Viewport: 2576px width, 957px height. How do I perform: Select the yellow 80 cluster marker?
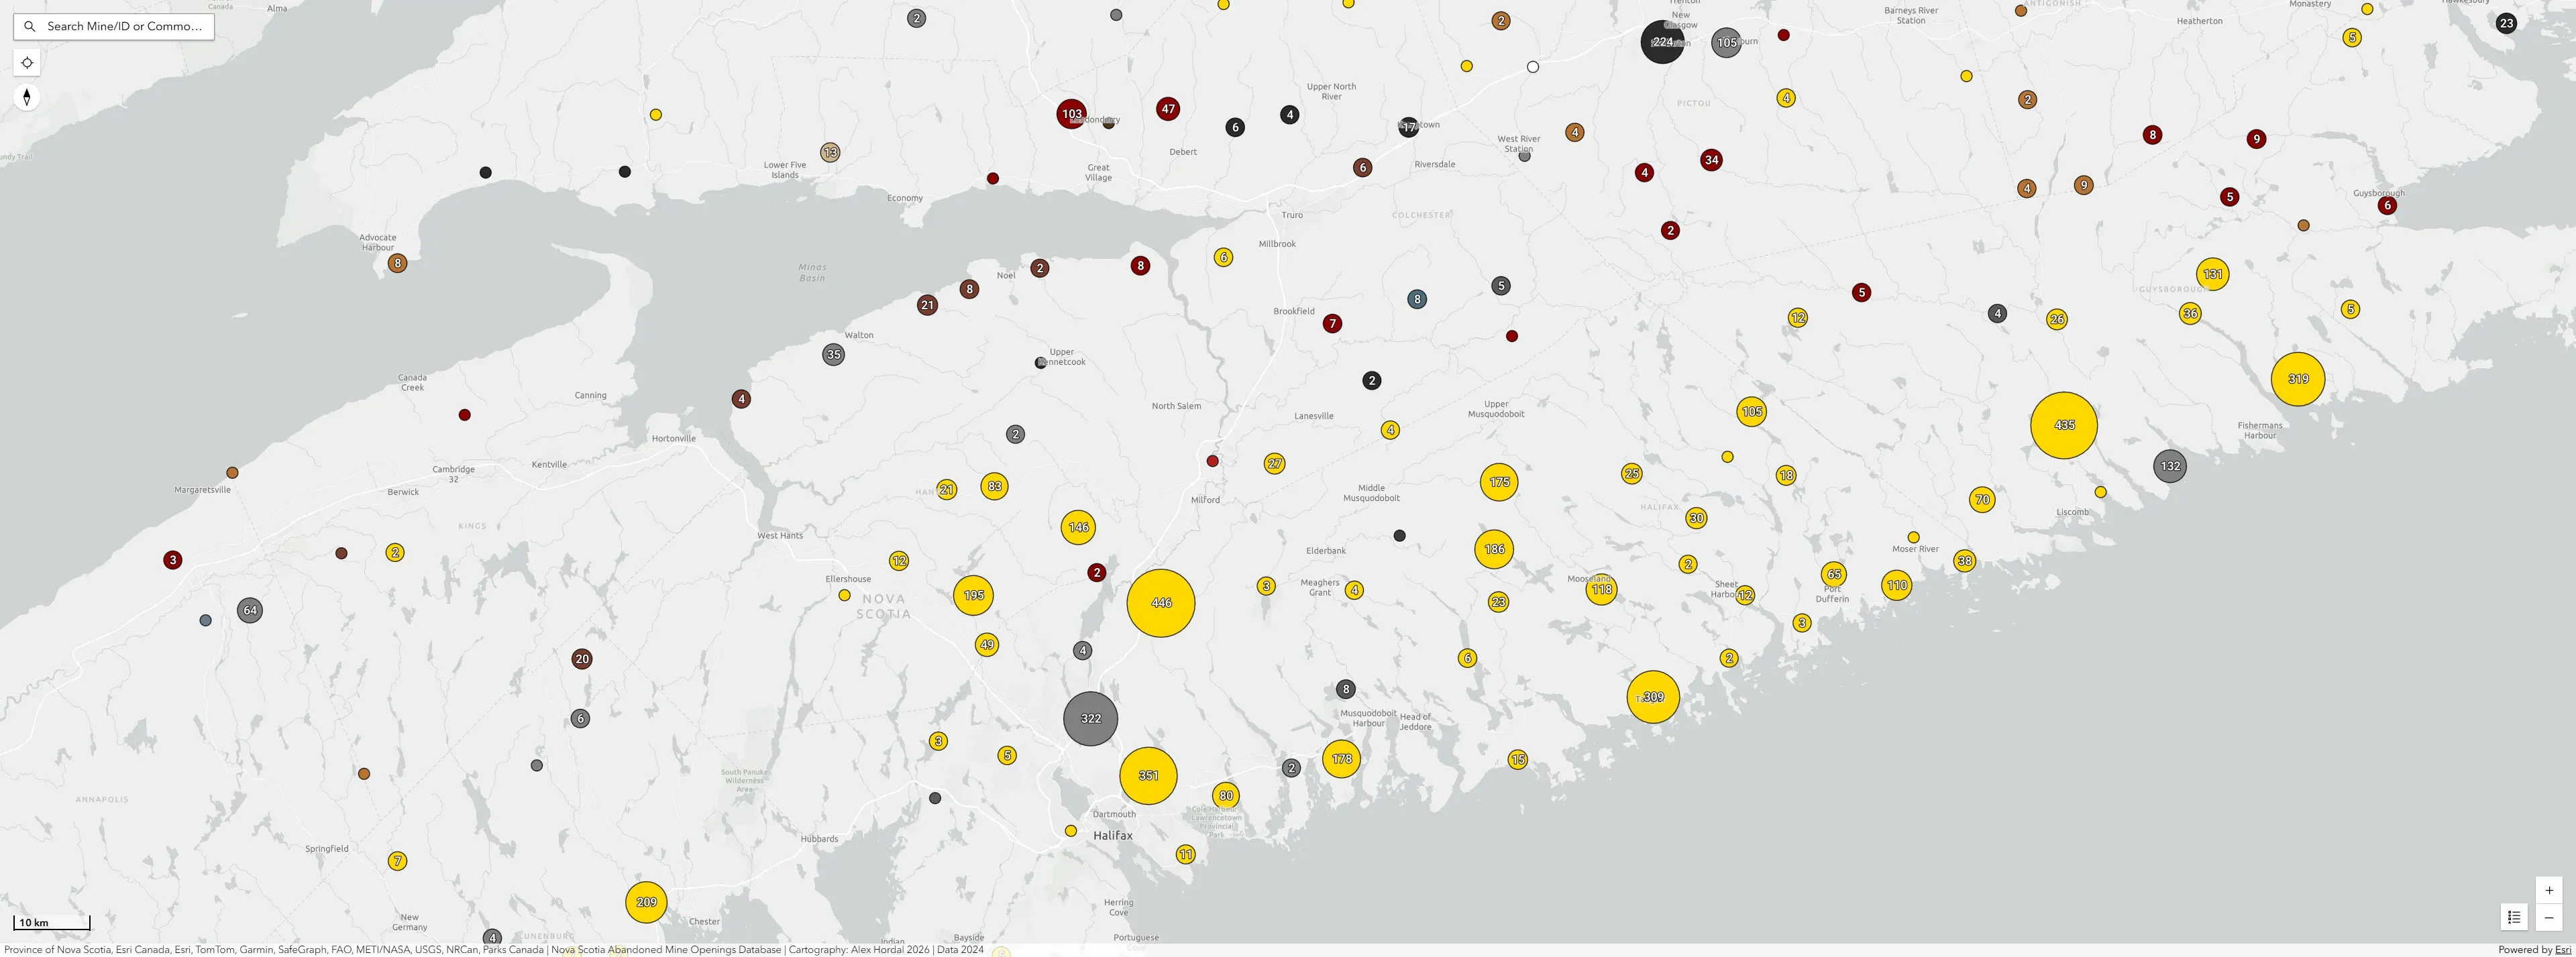coord(1226,796)
